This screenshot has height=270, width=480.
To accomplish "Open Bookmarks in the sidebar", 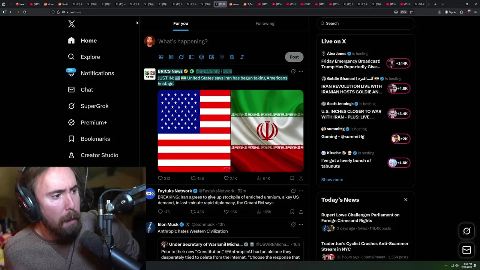I will tap(88, 139).
